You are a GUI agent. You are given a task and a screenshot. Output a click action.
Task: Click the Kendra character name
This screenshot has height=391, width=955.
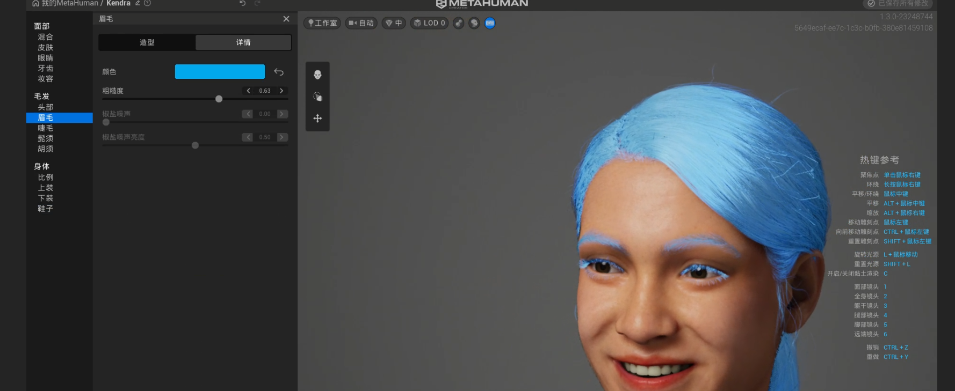[x=118, y=3]
